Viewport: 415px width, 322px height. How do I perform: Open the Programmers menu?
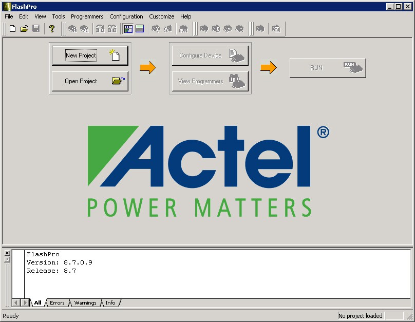click(x=87, y=16)
